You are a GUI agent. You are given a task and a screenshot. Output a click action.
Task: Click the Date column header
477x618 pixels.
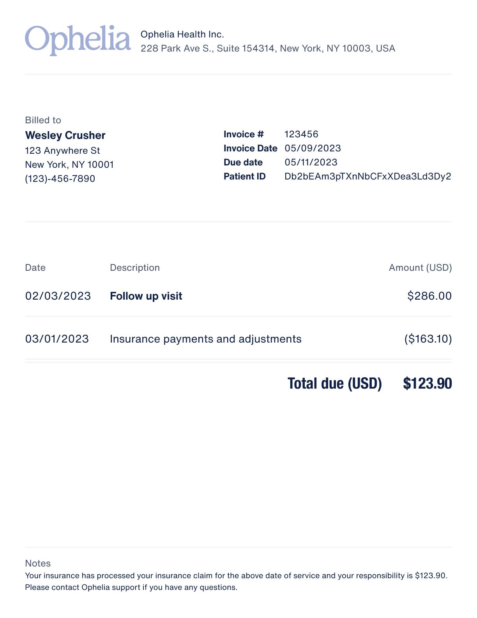pos(35,268)
